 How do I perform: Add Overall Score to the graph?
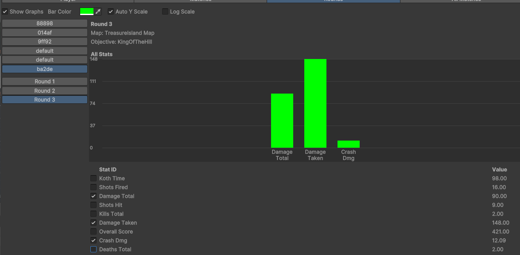click(93, 231)
